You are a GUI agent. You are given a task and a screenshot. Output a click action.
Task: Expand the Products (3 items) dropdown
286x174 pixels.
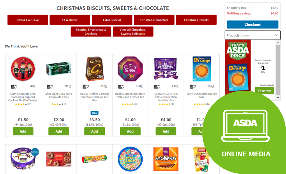pos(252,35)
